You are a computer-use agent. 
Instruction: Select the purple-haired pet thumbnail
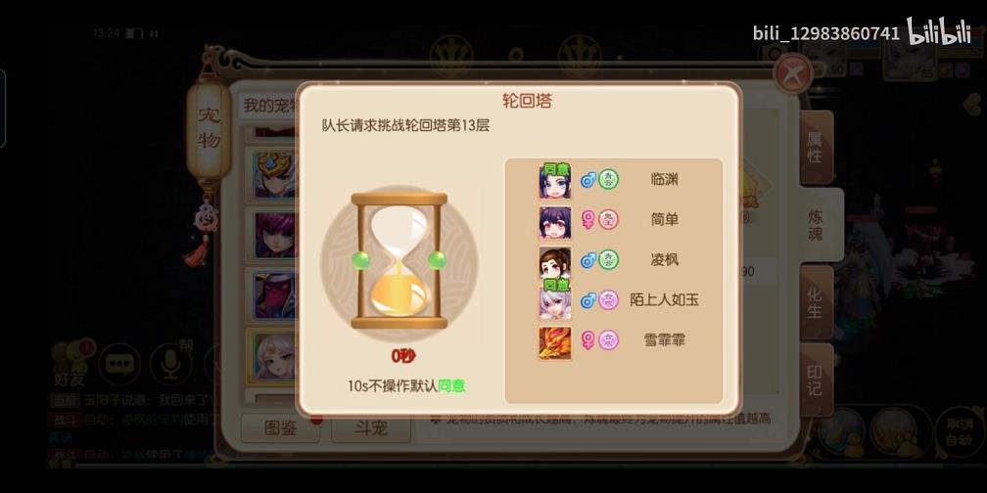[275, 235]
